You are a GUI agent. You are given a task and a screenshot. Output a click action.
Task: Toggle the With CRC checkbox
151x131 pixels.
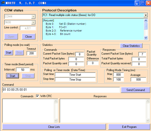37,96
